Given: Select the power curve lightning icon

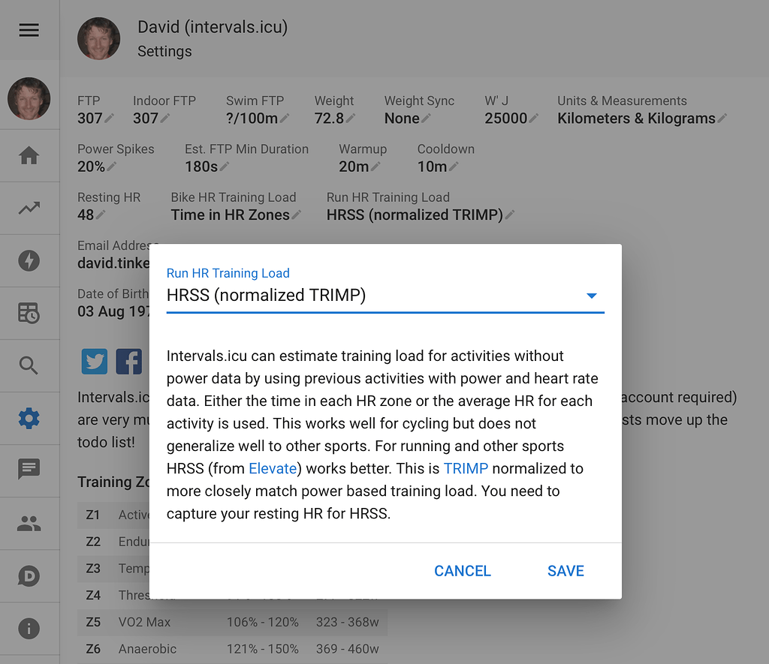Looking at the screenshot, I should coord(29,260).
